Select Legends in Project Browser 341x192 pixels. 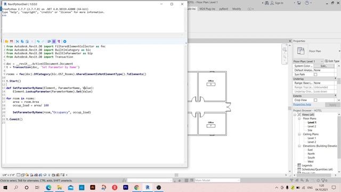point(307,165)
